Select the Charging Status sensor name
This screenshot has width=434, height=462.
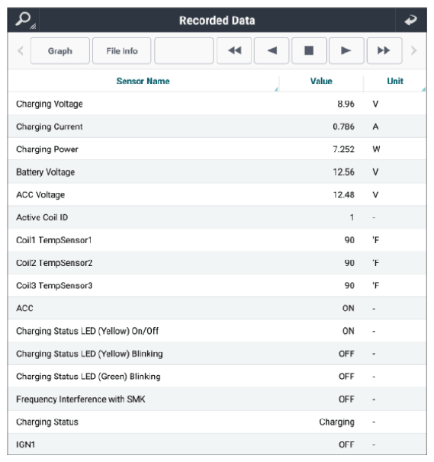tap(47, 422)
